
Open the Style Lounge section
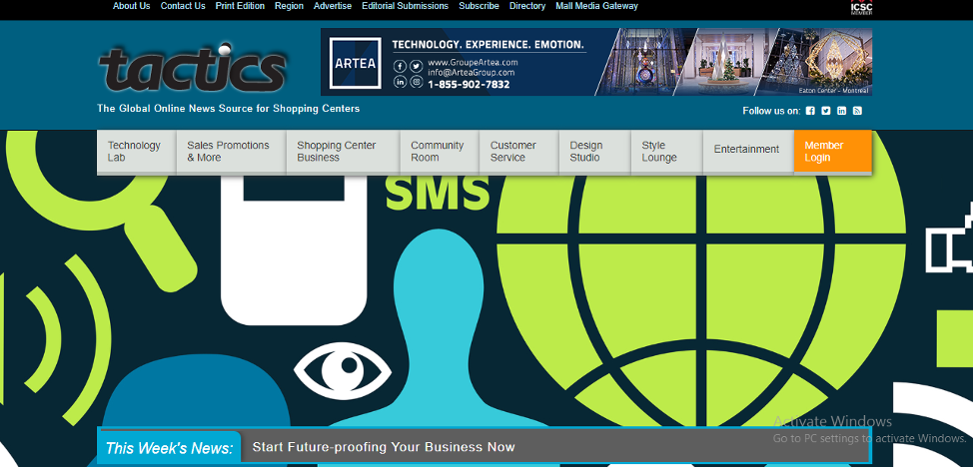[x=659, y=152]
